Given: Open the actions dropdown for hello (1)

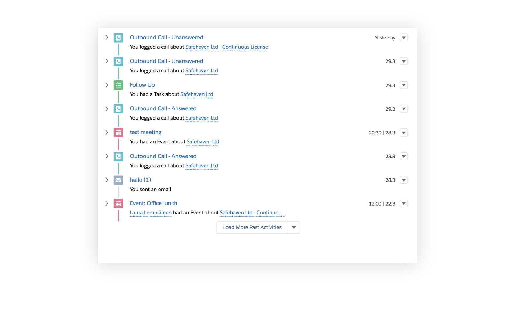Looking at the screenshot, I should [404, 180].
